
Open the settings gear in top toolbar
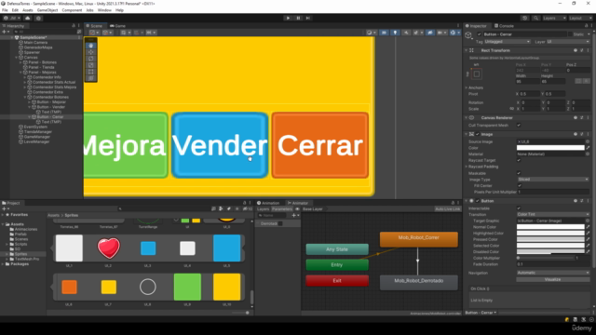(38, 18)
